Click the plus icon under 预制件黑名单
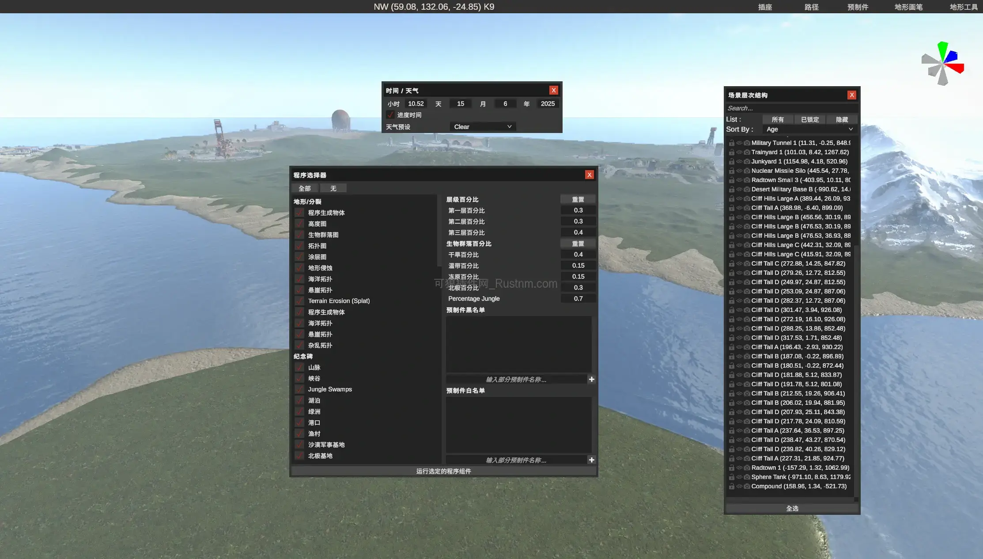The height and width of the screenshot is (559, 983). coord(591,379)
